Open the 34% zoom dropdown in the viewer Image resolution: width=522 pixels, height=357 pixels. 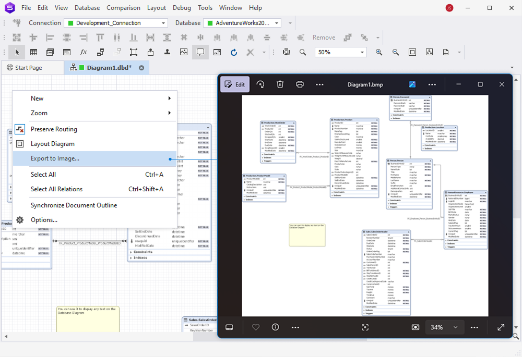(x=444, y=327)
